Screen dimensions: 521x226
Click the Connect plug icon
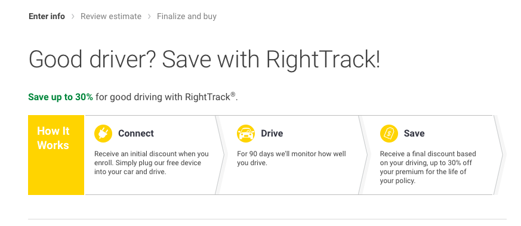[x=103, y=134]
